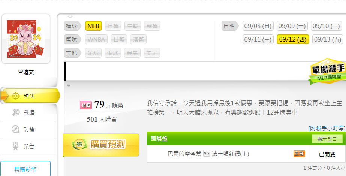Click the 討論 chat bubble icon
The height and width of the screenshot is (176, 346).
click(15, 130)
